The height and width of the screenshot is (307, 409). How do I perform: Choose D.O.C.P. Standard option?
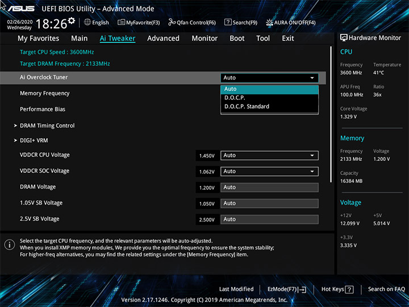(x=269, y=106)
